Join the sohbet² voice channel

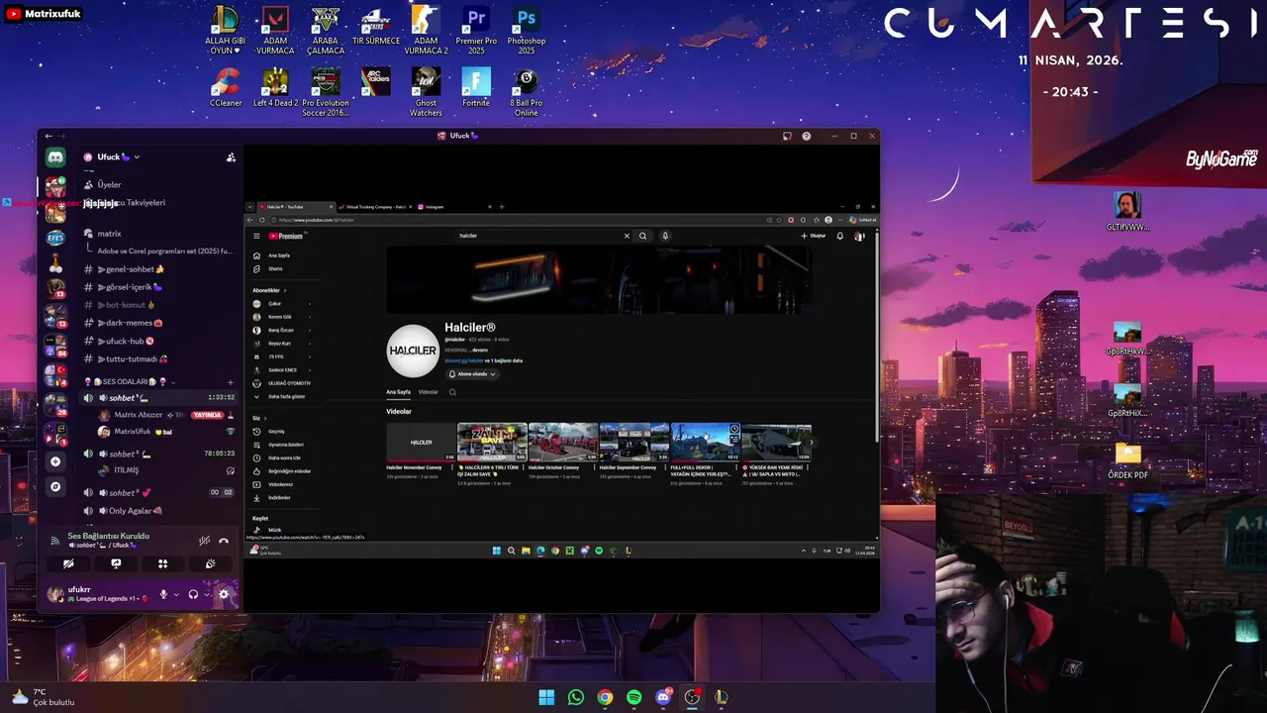click(158, 454)
